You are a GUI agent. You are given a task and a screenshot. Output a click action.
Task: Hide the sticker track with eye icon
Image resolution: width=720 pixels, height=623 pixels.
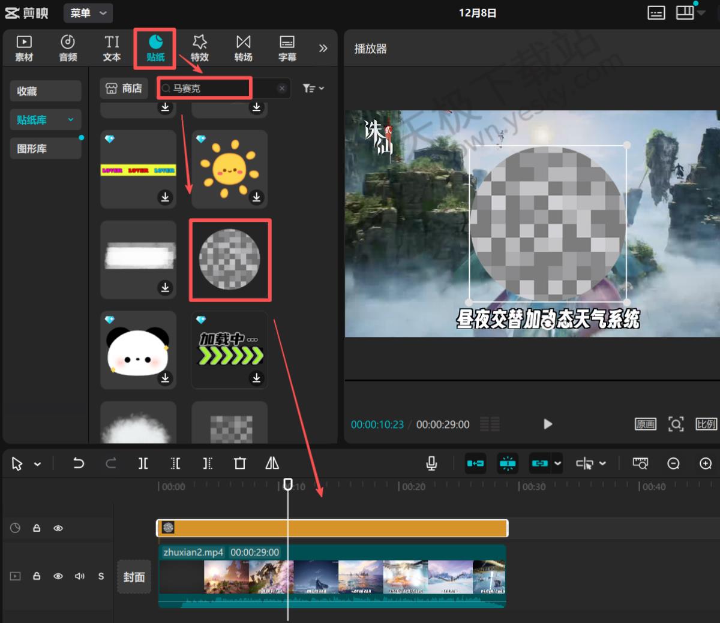(58, 528)
